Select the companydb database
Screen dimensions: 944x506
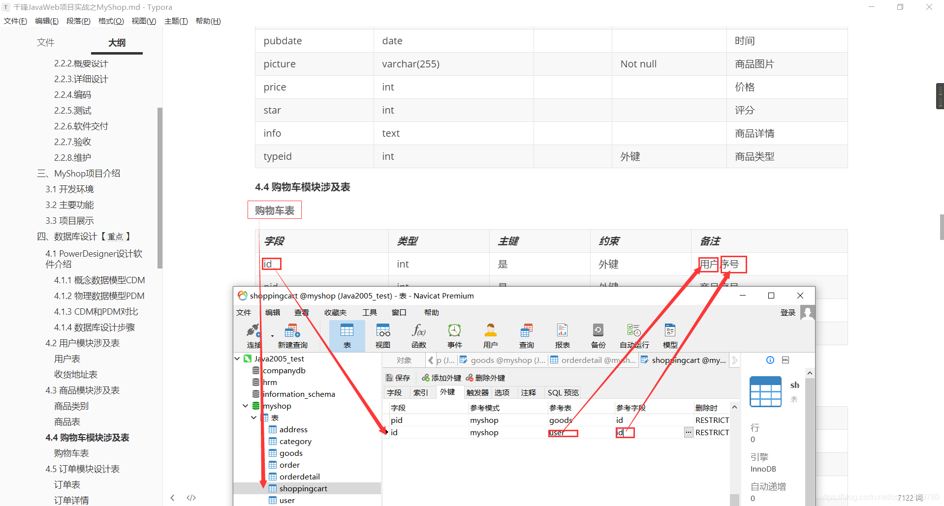pos(284,370)
